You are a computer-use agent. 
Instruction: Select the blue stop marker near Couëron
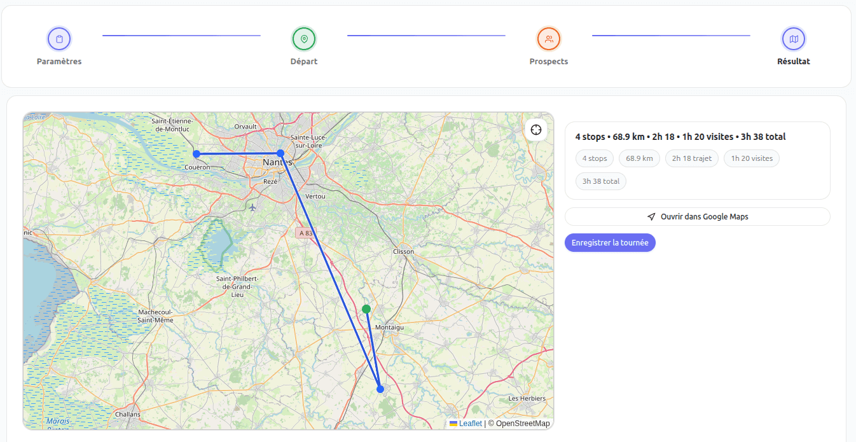pyautogui.click(x=196, y=153)
